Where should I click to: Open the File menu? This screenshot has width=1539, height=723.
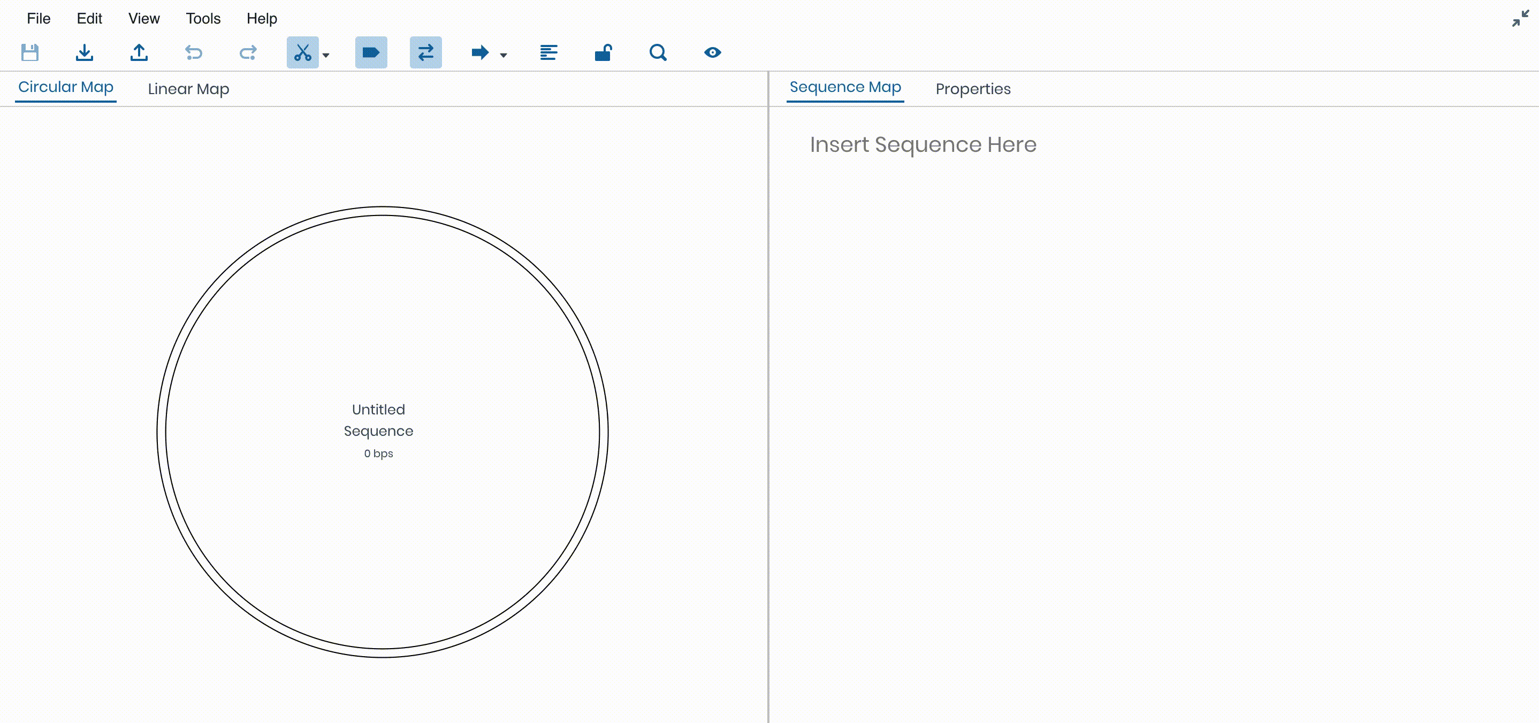coord(38,19)
